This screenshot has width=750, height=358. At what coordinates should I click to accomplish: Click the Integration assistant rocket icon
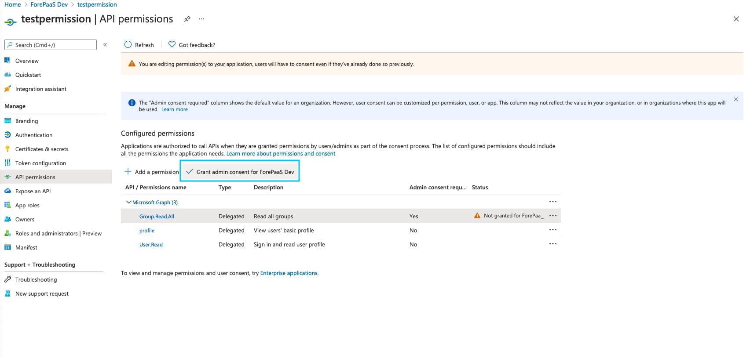tap(7, 89)
